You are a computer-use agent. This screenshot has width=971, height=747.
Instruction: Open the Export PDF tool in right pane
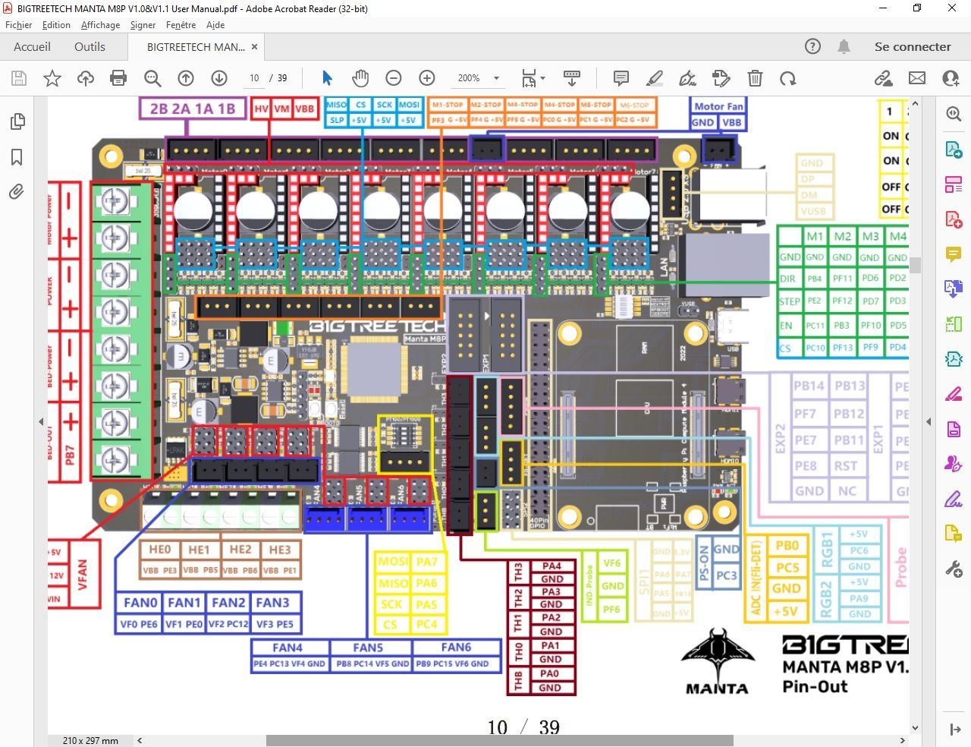click(x=954, y=149)
